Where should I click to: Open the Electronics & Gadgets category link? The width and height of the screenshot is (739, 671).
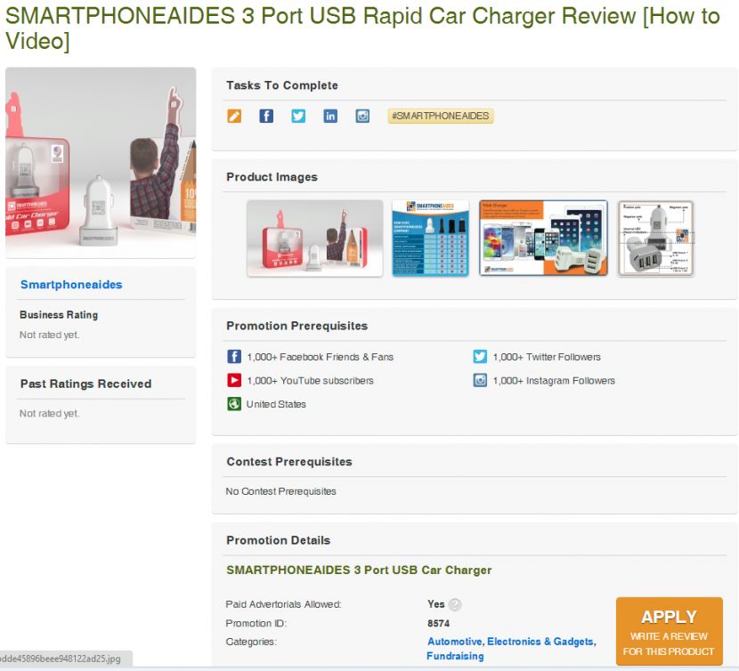[x=540, y=642]
